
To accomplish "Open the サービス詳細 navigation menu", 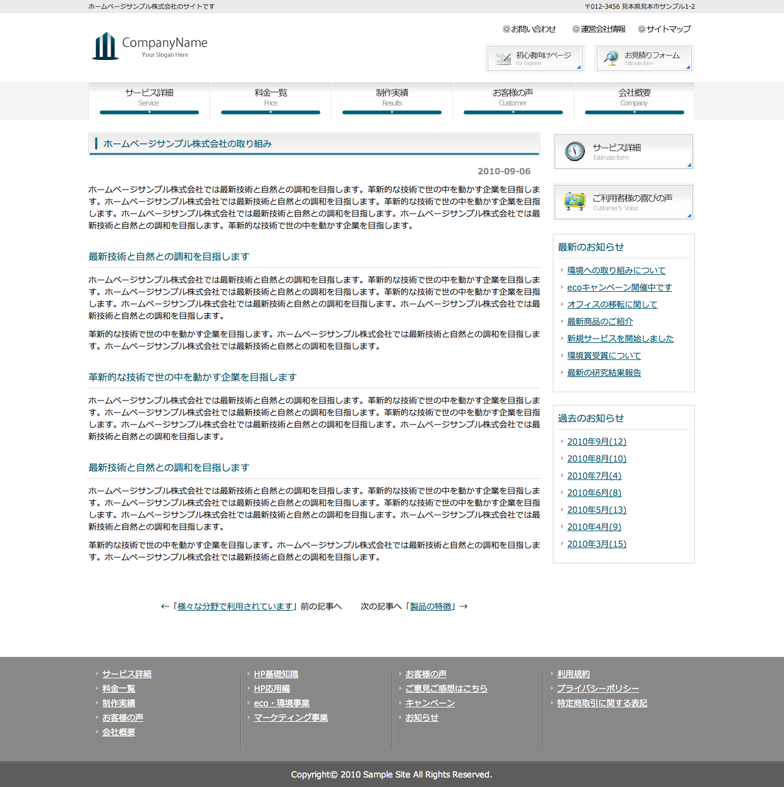I will point(149,98).
